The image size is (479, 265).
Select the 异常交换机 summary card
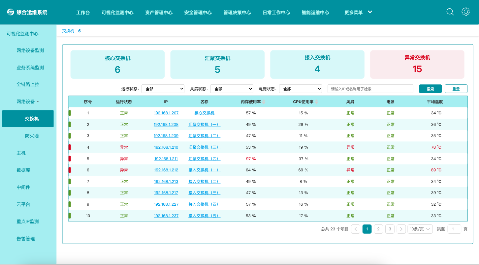tap(417, 64)
